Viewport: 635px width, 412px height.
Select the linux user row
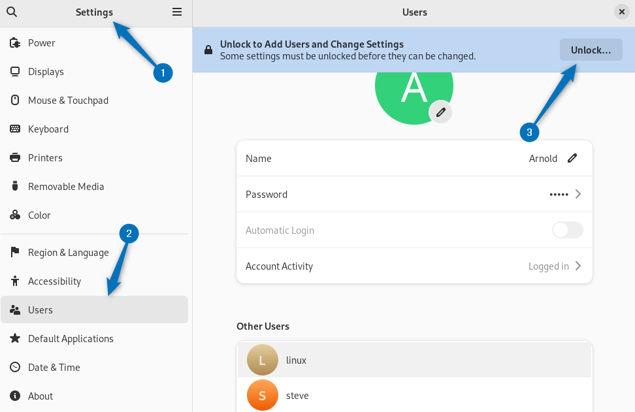click(x=414, y=360)
